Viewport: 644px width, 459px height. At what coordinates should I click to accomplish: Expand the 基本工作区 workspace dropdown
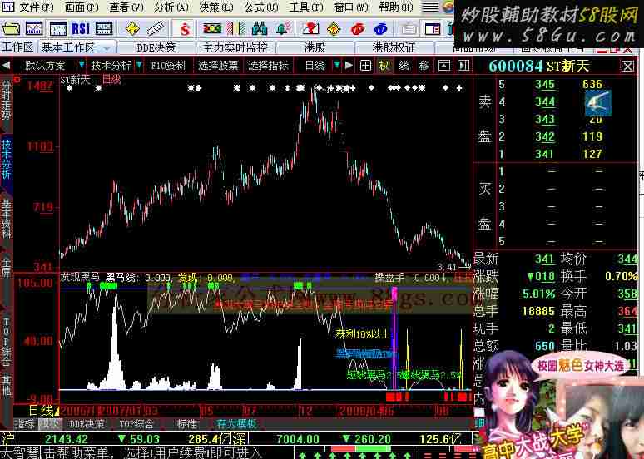click(x=107, y=48)
